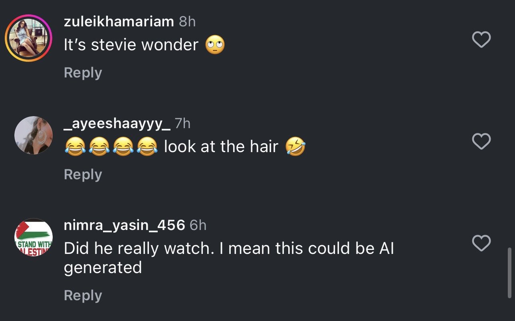Click the 7h timestamp on second comment

click(x=183, y=124)
